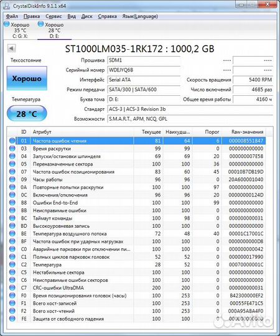Select row Температура воздушного потока
The image size is (280, 336).
(x=137, y=233)
